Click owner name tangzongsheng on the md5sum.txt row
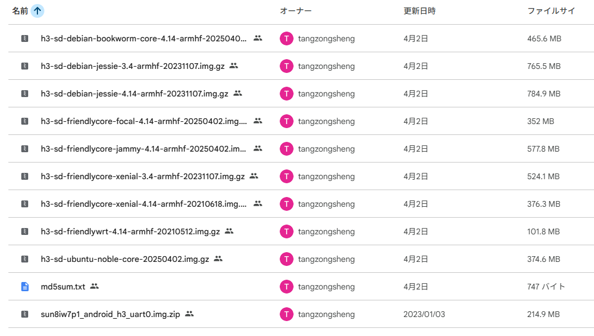 [x=326, y=287]
